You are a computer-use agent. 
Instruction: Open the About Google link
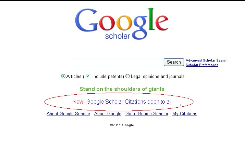click(108, 114)
